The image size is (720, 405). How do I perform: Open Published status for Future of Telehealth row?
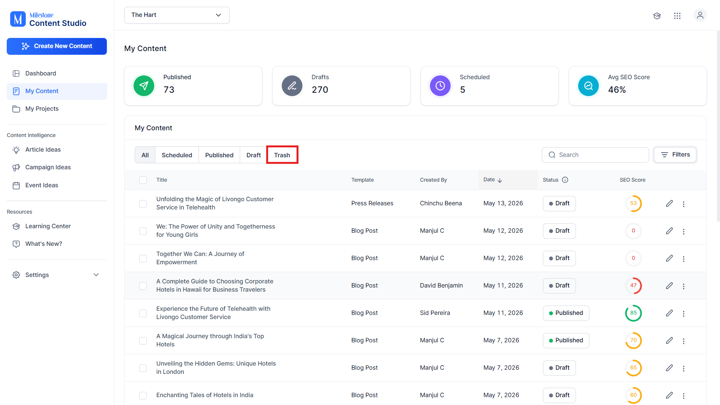(x=566, y=313)
